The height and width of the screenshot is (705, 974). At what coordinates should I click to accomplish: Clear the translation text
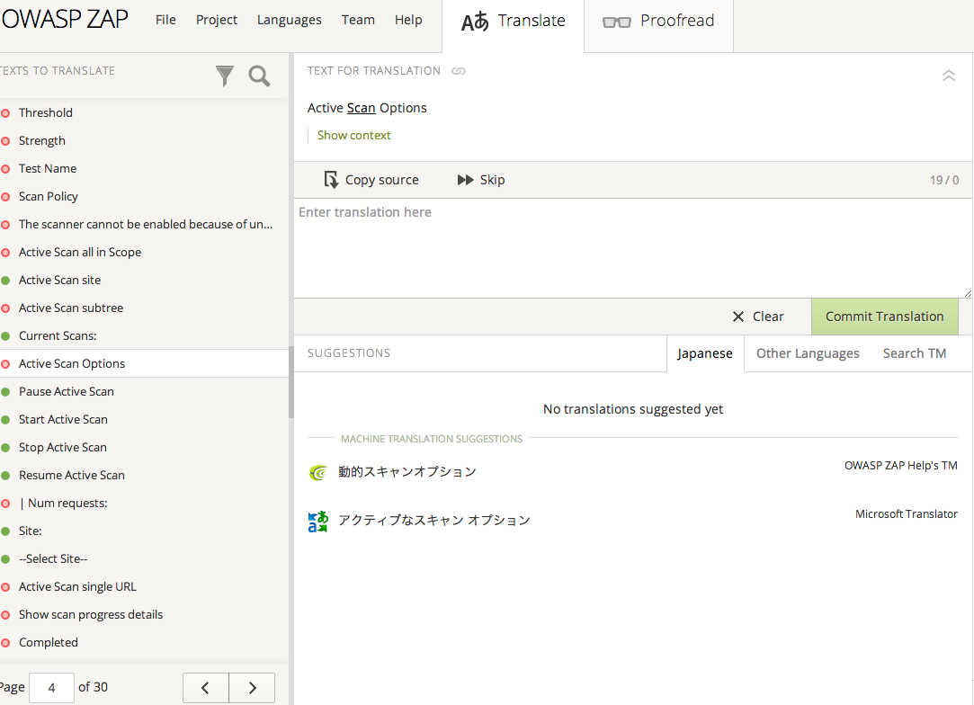(758, 317)
